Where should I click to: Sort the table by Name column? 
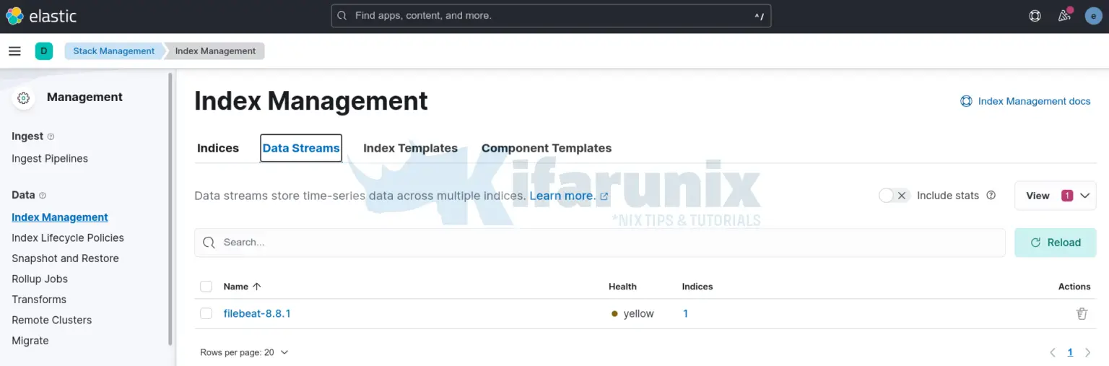coord(241,287)
